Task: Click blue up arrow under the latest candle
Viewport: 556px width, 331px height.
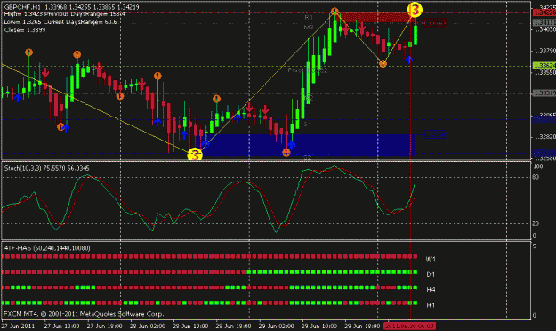Action: point(409,60)
